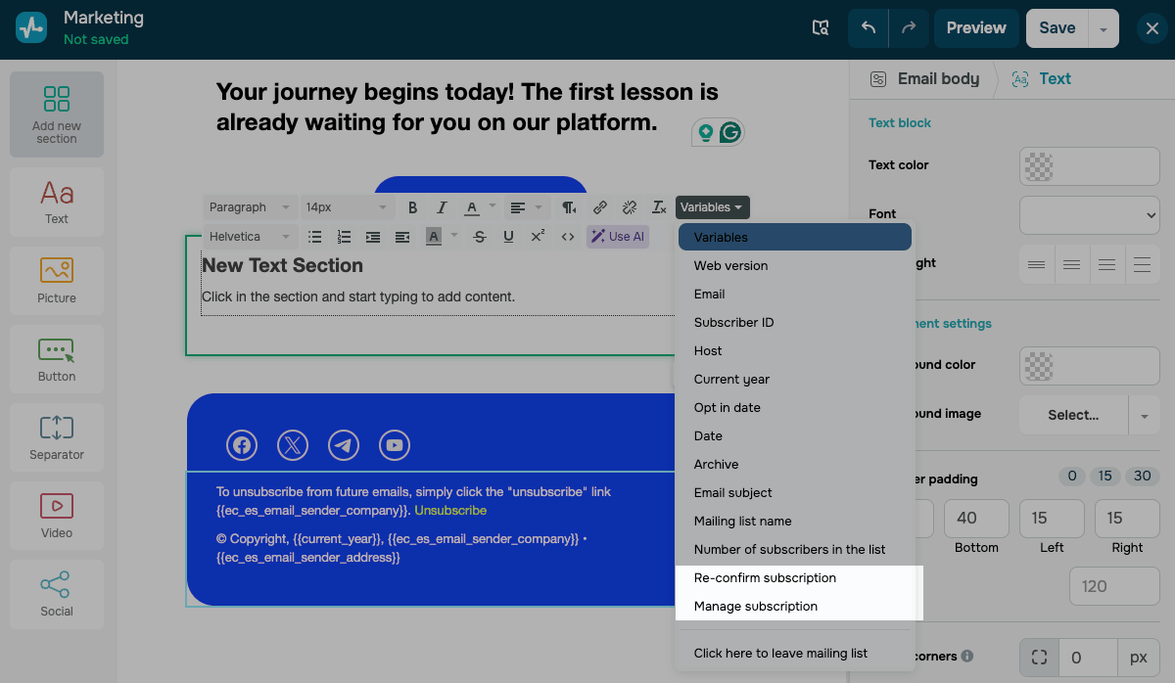Choose Re-confirm subscription from the Variables menu
This screenshot has width=1175, height=683.
(x=765, y=577)
